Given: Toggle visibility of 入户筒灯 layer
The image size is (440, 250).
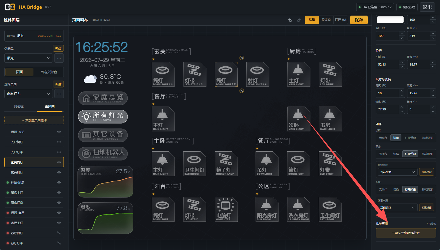Looking at the screenshot, I should pyautogui.click(x=59, y=142).
